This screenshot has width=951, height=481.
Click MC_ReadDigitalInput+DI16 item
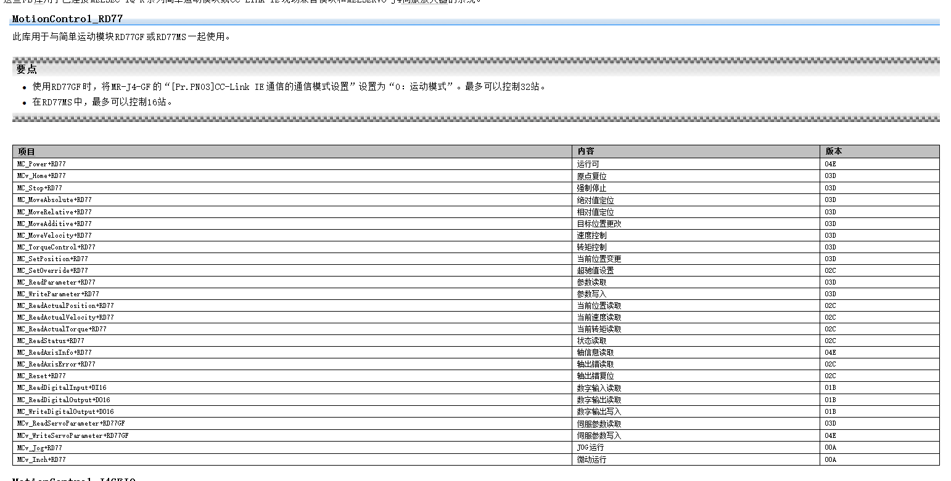tap(62, 388)
